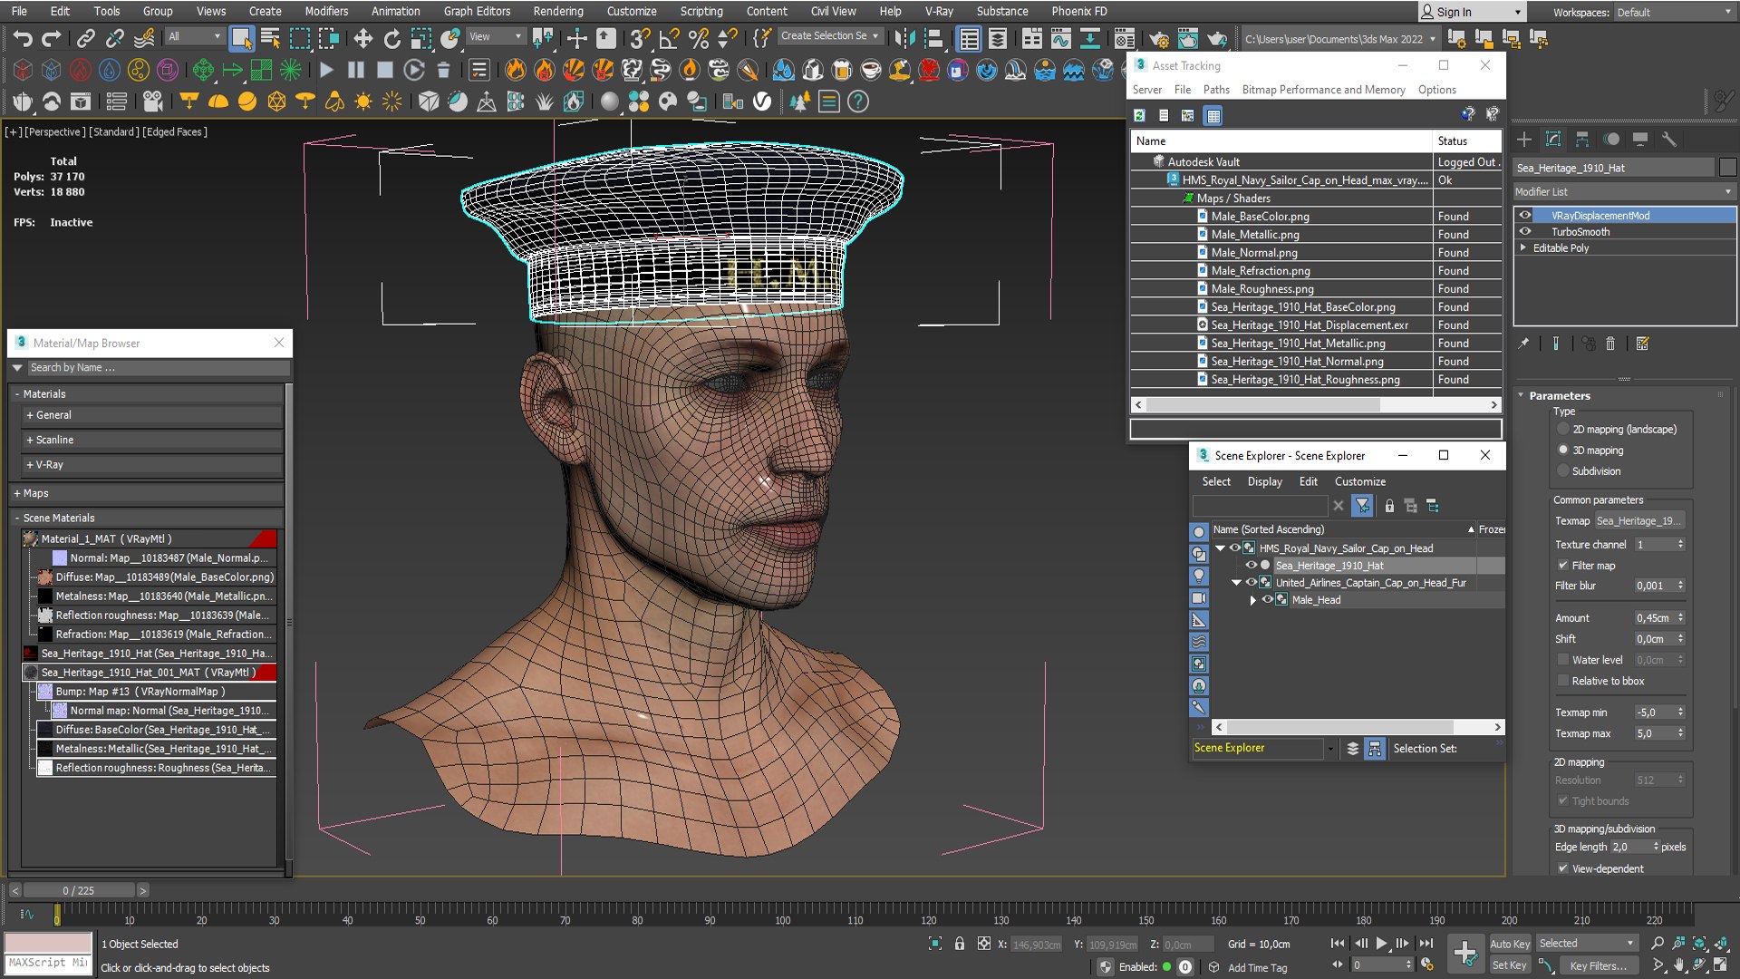Click Texmap Sea_Heritage_19... button

[1638, 521]
